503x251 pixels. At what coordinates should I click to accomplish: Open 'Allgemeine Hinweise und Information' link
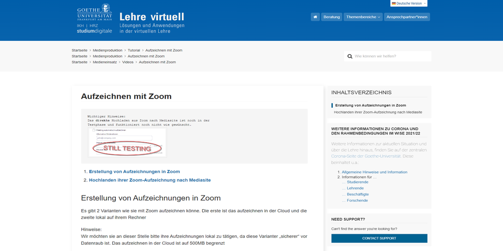pyautogui.click(x=374, y=172)
